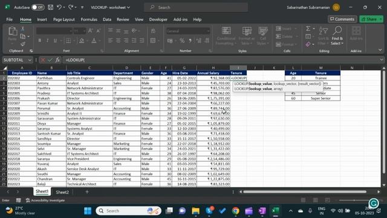Click the Undo icon
This screenshot has width=387, height=218.
59,7
